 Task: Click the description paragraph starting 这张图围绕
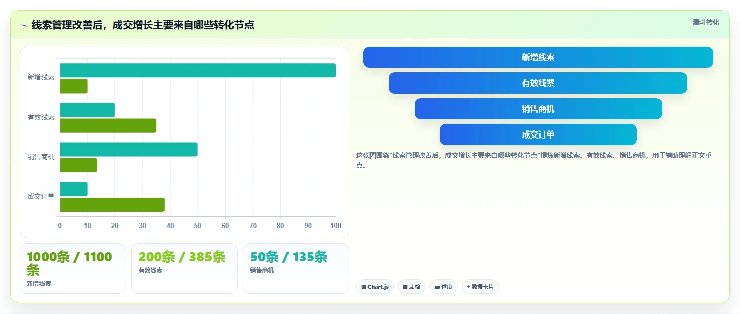point(534,160)
